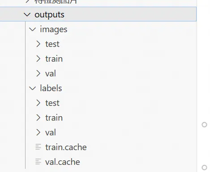The height and width of the screenshot is (172, 210).
Task: Click the val.cache file icon
Action: (38, 162)
